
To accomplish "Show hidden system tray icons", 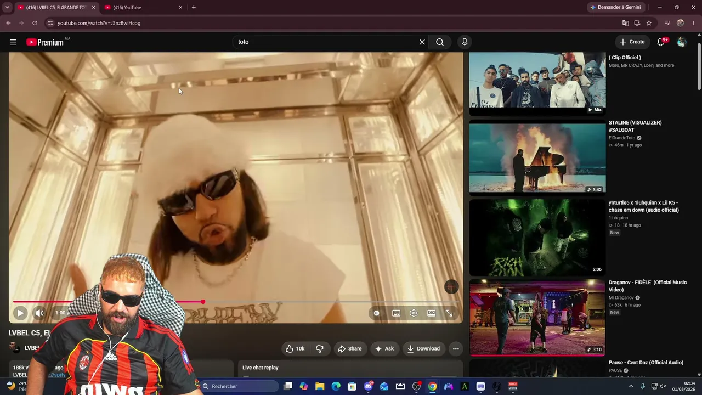I will [x=631, y=386].
